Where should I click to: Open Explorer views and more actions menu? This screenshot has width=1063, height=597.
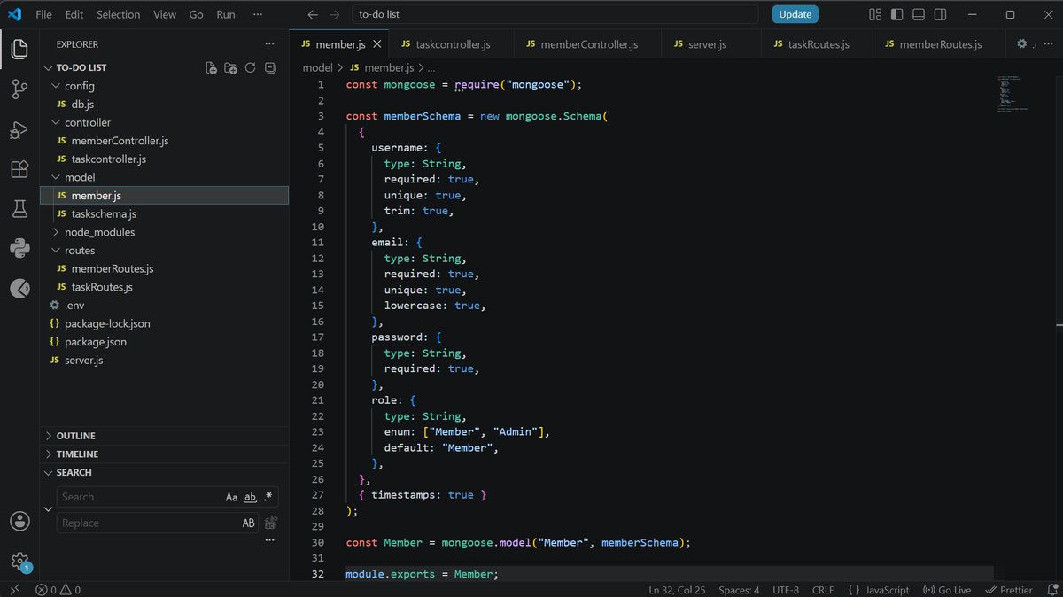(269, 43)
